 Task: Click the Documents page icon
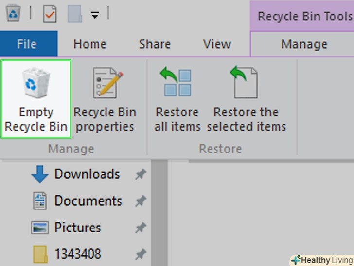tap(40, 201)
